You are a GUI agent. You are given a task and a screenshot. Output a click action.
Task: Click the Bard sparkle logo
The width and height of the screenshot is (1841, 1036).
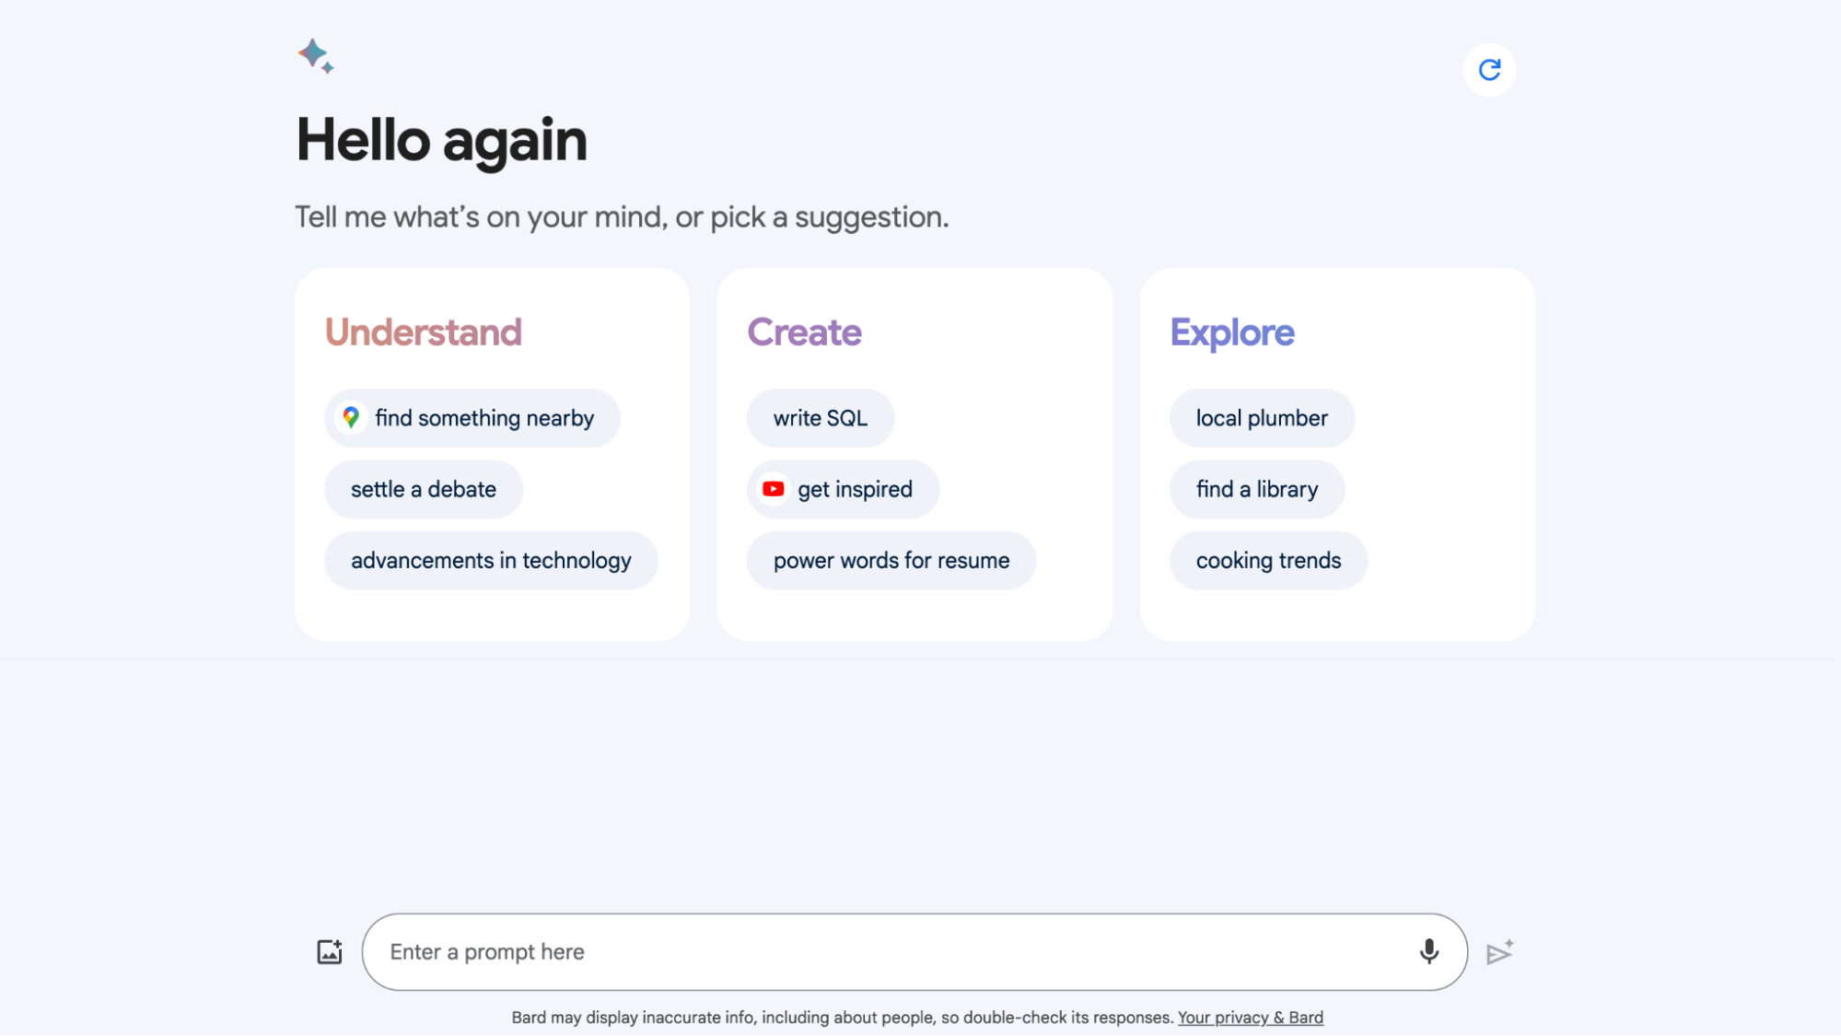click(315, 56)
